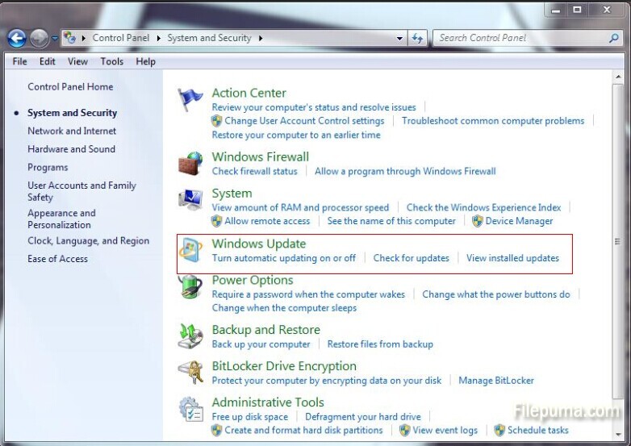Click Turn automatic updating on or off

[x=283, y=258]
